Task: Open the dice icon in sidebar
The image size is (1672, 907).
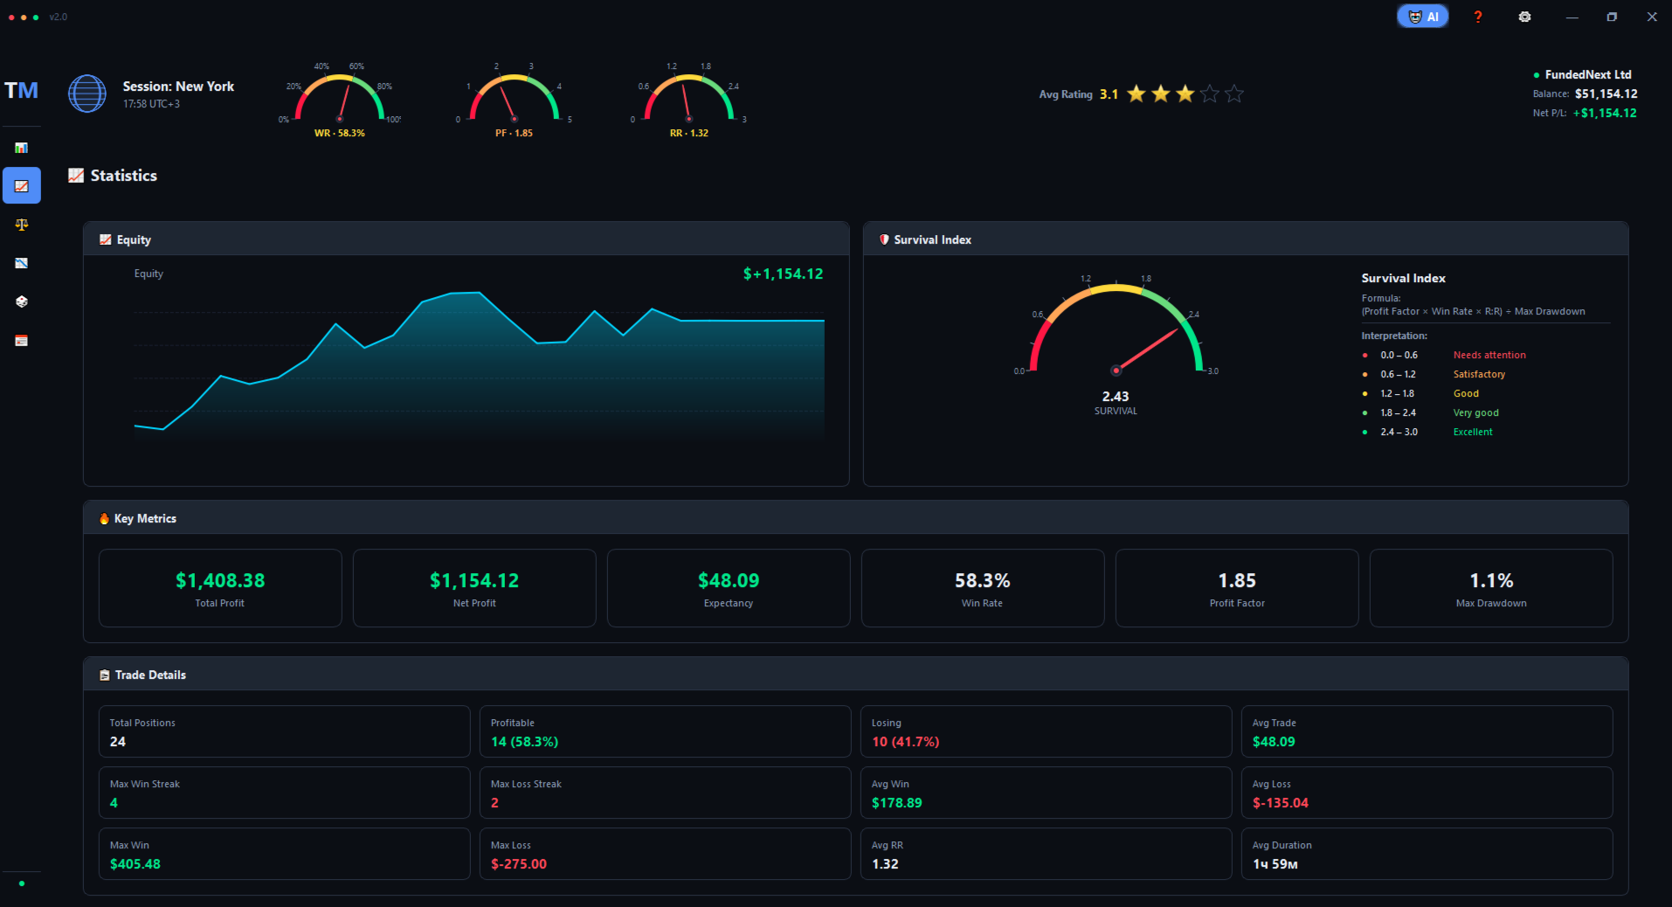Action: [x=22, y=301]
